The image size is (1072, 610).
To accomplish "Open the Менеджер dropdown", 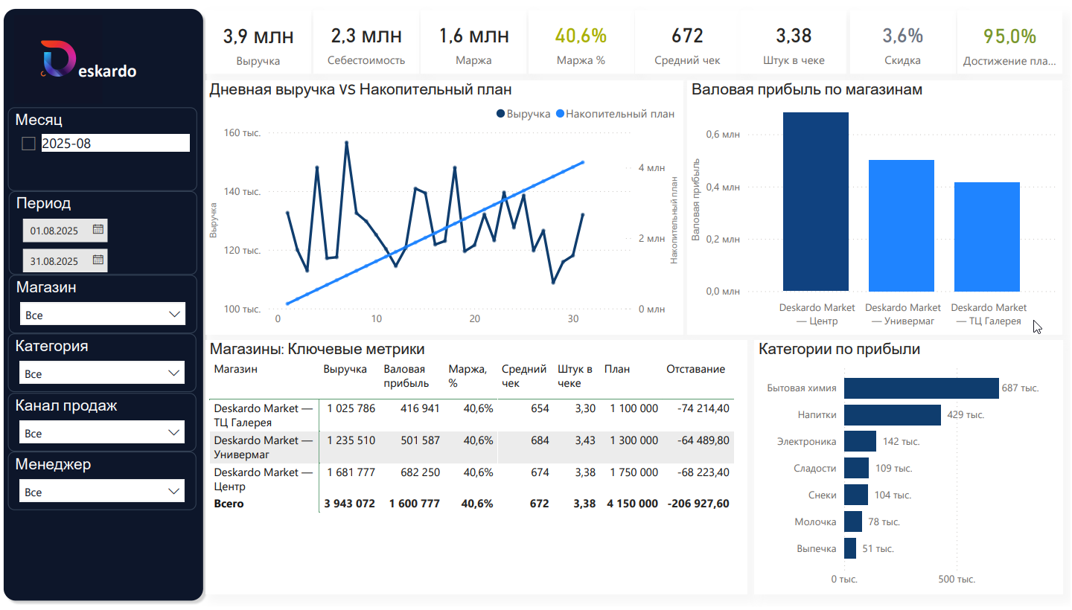I will click(102, 490).
